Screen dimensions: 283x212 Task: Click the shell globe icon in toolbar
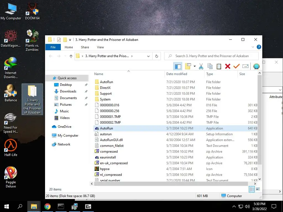[256, 66]
